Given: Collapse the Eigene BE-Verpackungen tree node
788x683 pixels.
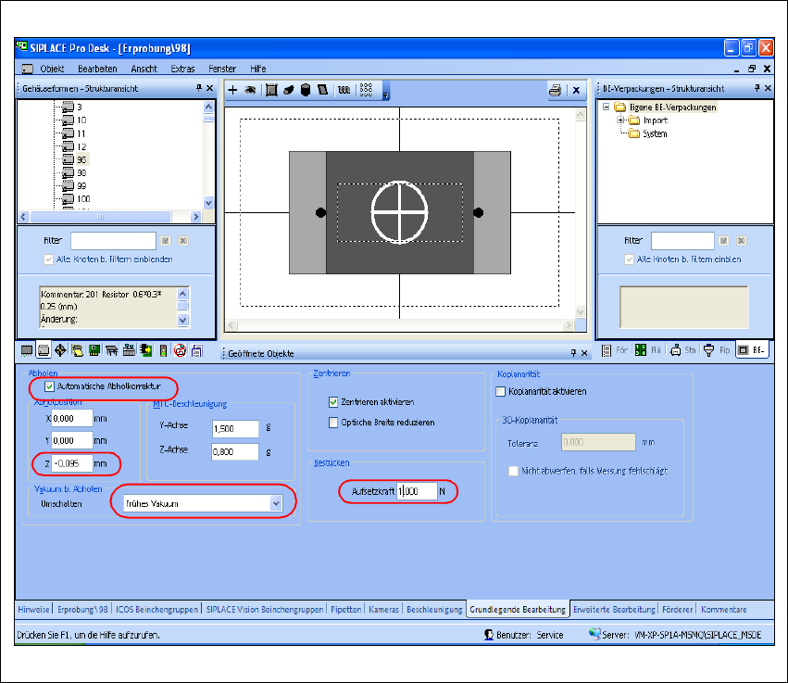Looking at the screenshot, I should (x=607, y=107).
